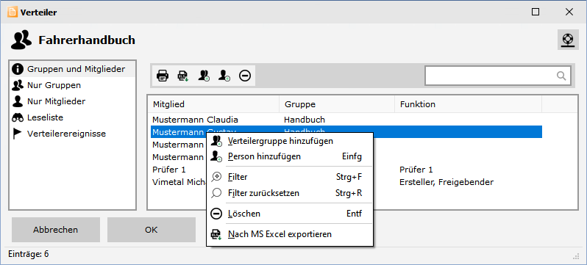Click the Einträge: 6 status text
The image size is (587, 265).
29,254
